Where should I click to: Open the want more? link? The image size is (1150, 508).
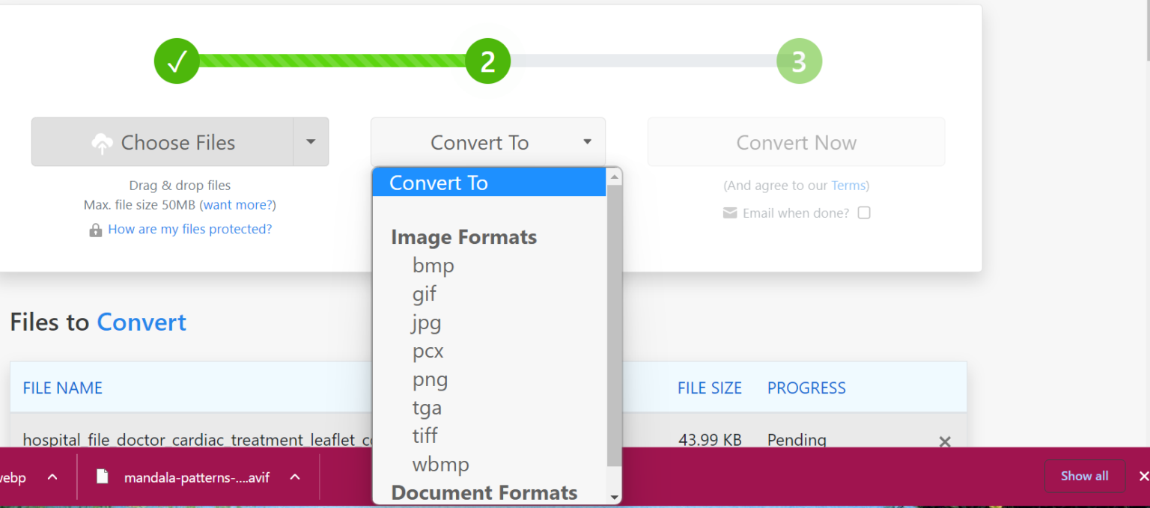[x=237, y=204]
